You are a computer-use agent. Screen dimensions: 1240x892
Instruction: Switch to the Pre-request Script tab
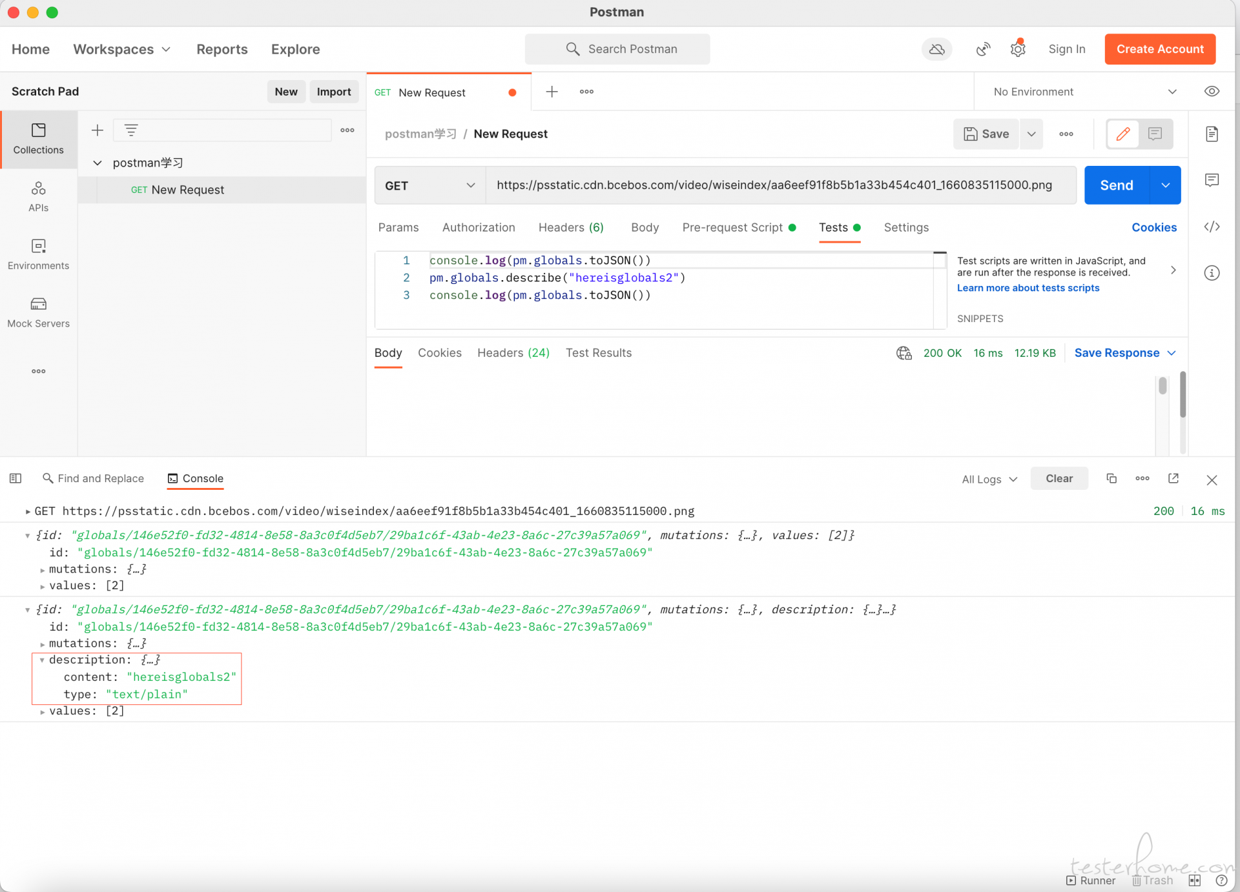click(x=739, y=227)
